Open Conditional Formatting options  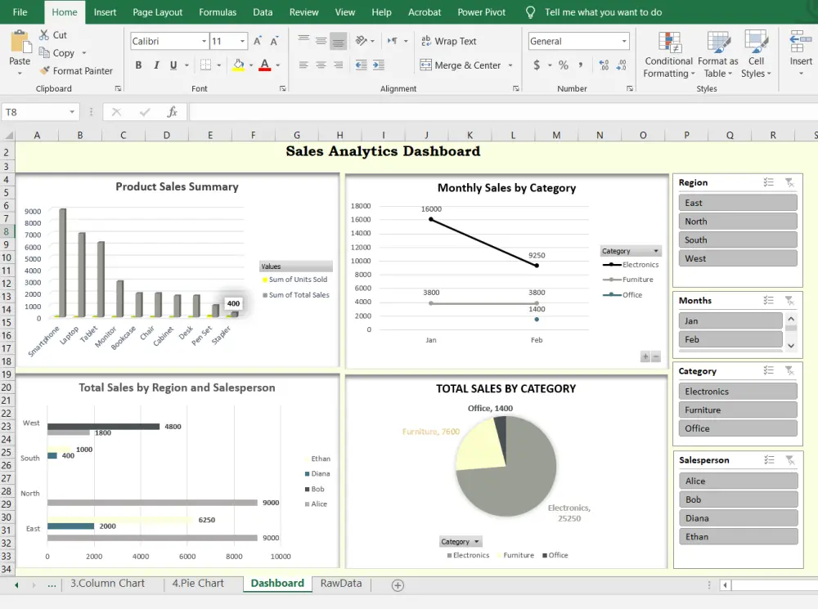[x=668, y=56]
